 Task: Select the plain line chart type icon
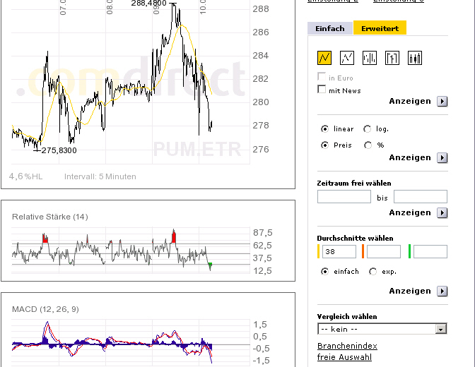click(347, 58)
